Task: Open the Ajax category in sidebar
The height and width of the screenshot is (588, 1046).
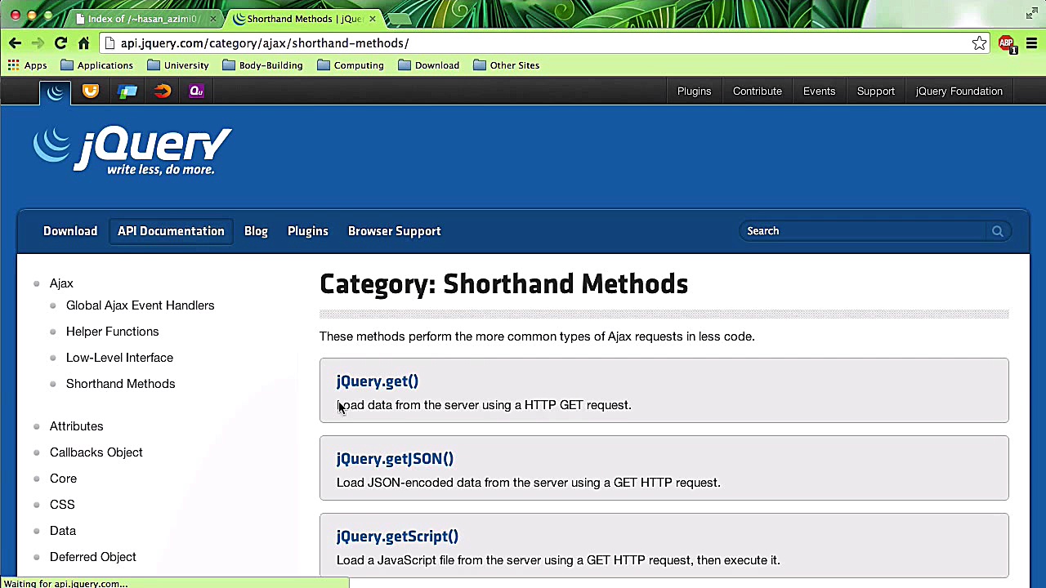Action: (x=61, y=283)
